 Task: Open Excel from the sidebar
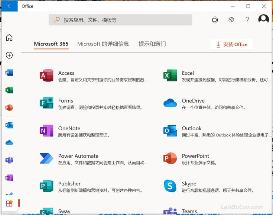pyautogui.click(x=9, y=90)
